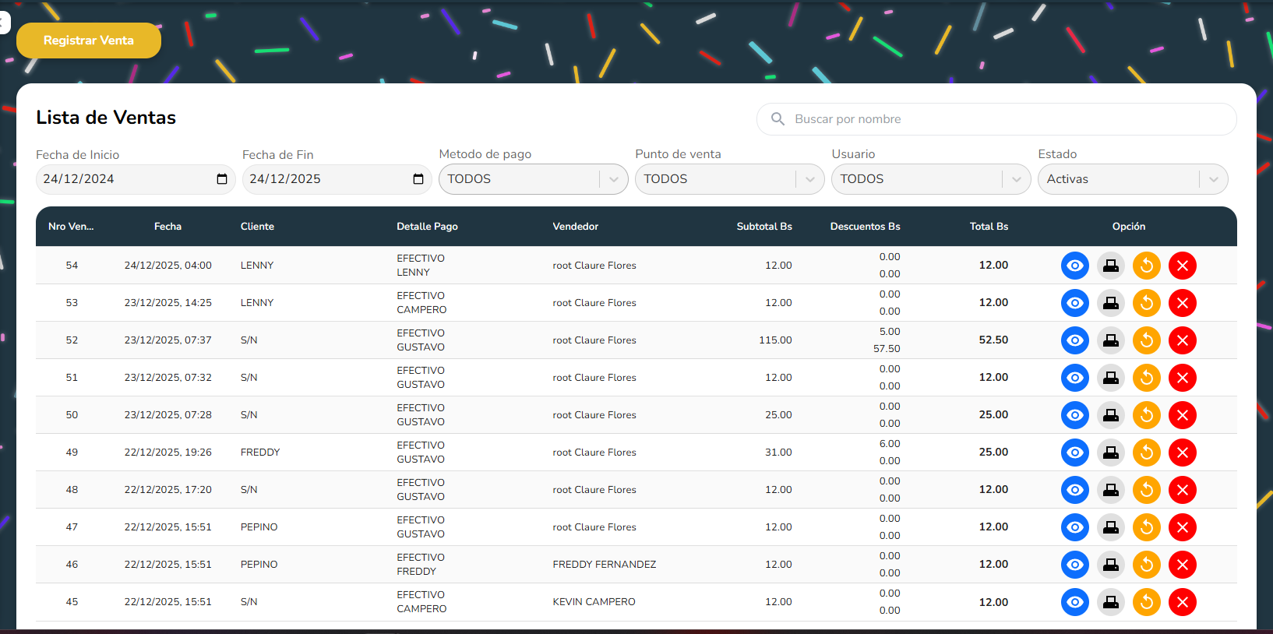Click the Fecha column header
1273x634 pixels.
[x=167, y=227]
